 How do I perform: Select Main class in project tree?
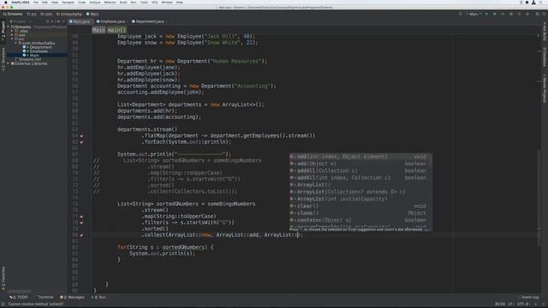pos(34,55)
